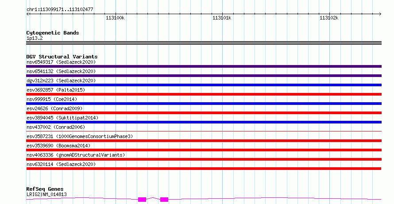The width and height of the screenshot is (394, 204).
Task: Click the esv24626 (Conrad2009) label
Action: point(54,108)
